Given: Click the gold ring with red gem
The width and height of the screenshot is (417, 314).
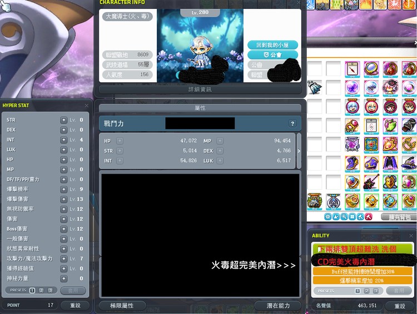Looking at the screenshot, I should pos(353,125).
